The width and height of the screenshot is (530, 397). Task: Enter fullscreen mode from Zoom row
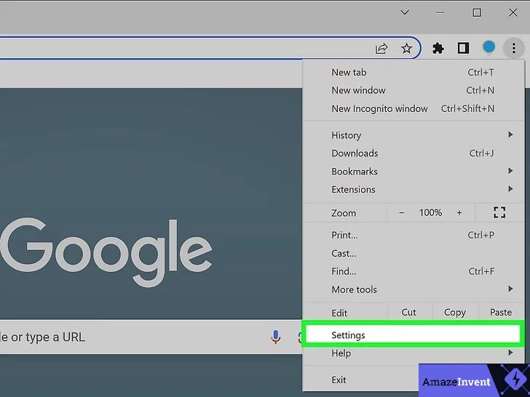[499, 212]
